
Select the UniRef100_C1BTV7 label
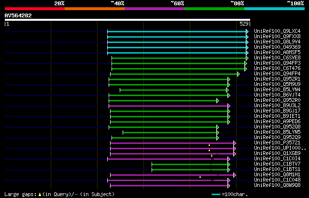pos(277,164)
